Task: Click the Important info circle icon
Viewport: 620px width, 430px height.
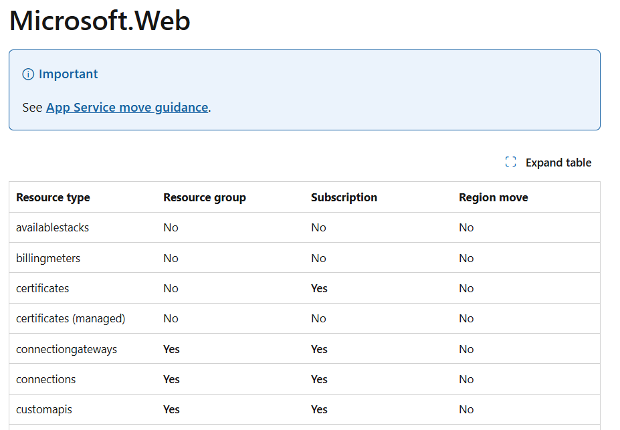Action: click(x=28, y=74)
